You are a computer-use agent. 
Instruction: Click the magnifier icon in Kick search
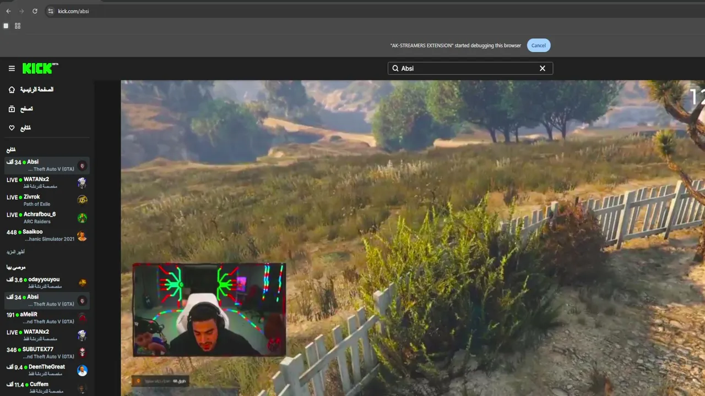(395, 68)
